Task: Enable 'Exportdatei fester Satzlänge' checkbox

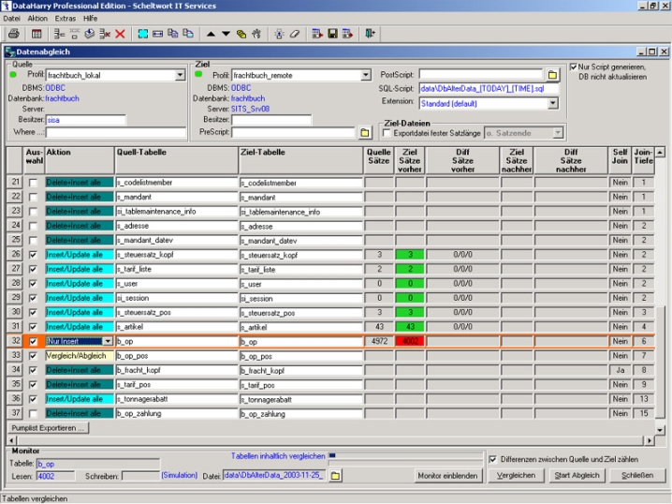Action: tap(388, 133)
